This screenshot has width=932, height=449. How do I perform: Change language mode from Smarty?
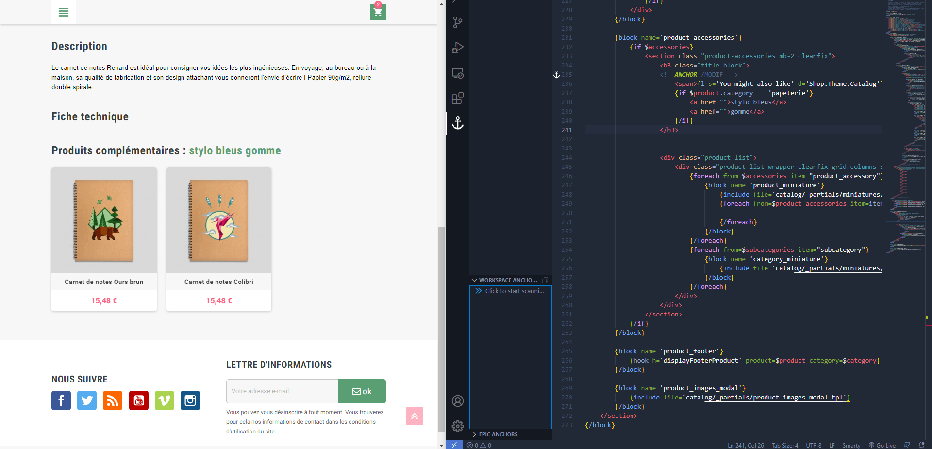pyautogui.click(x=851, y=445)
